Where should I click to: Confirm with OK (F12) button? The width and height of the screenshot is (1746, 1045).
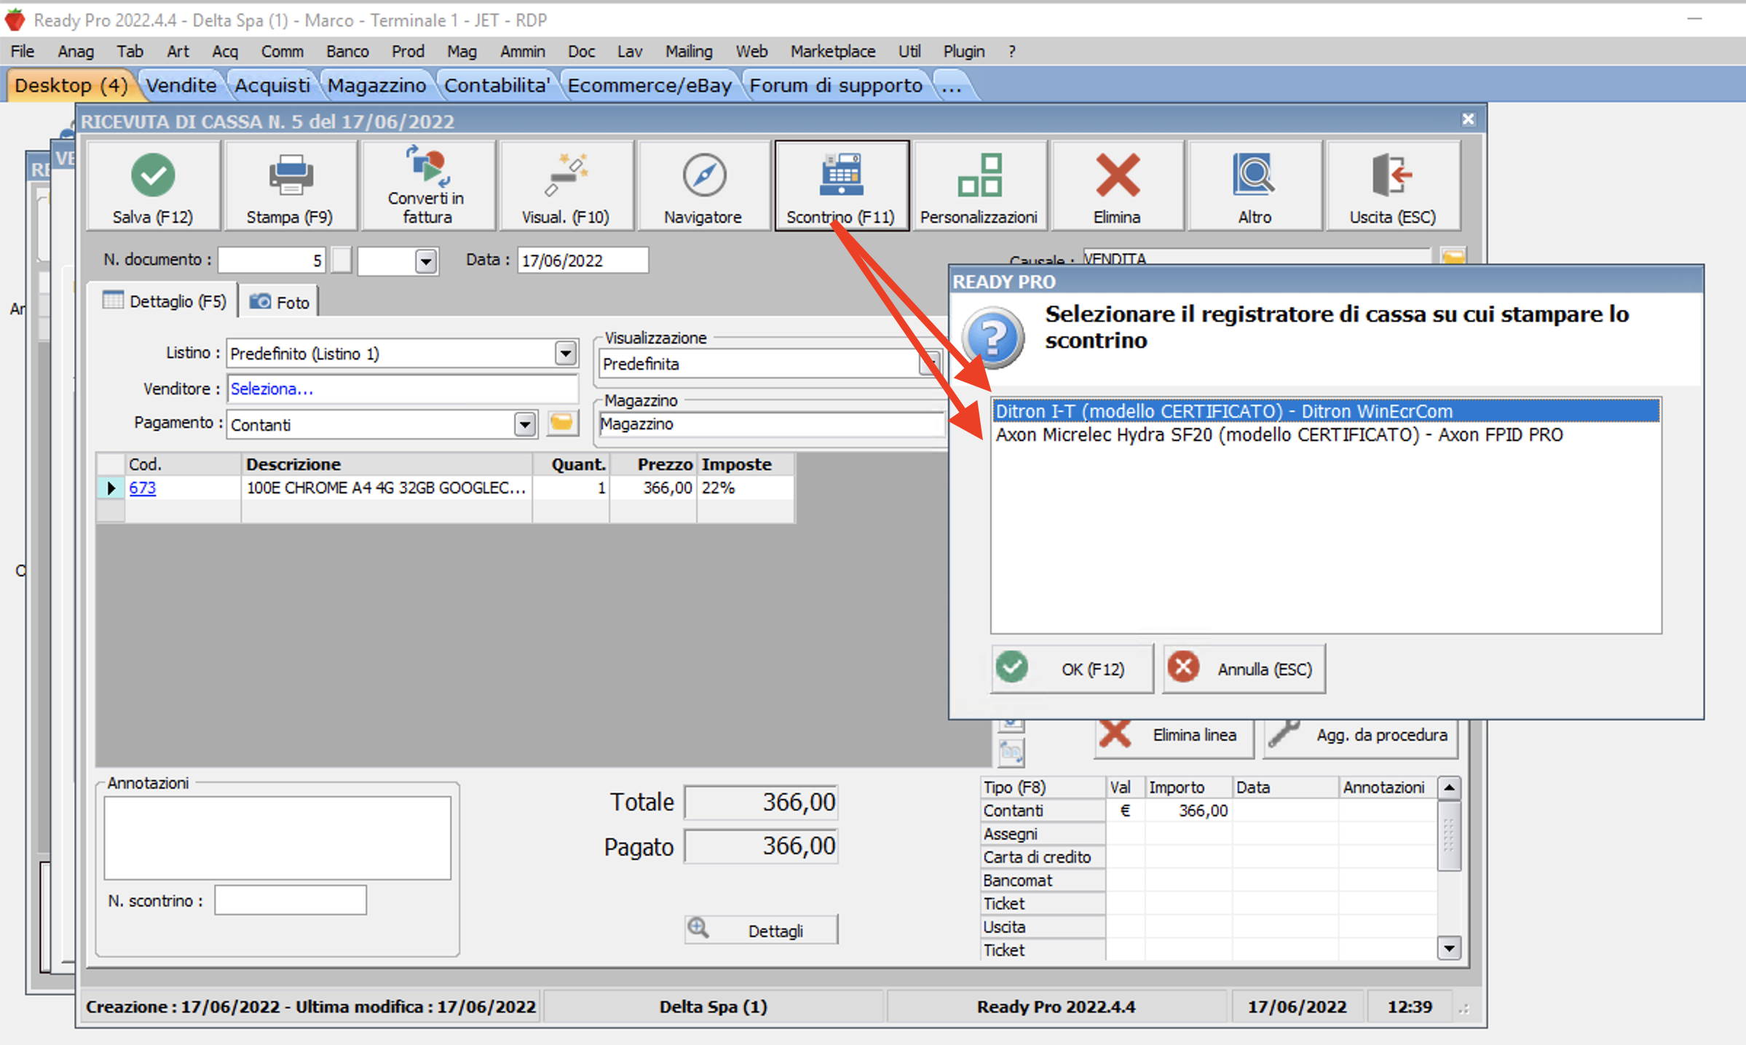point(1072,669)
